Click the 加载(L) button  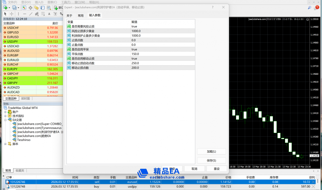[211, 152]
